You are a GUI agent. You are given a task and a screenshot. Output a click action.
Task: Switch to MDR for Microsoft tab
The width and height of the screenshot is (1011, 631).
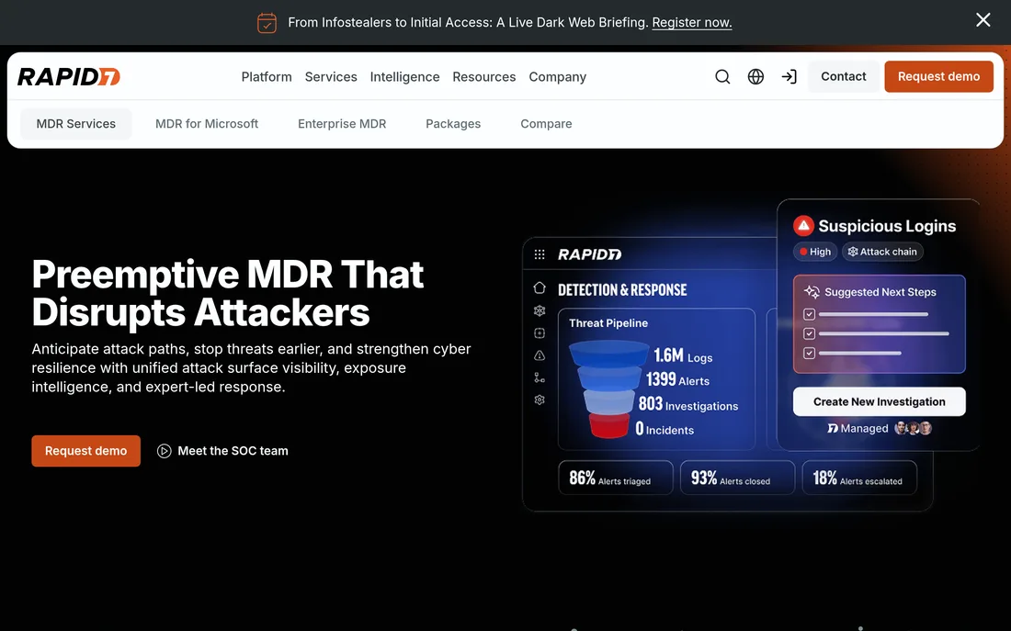pyautogui.click(x=206, y=124)
